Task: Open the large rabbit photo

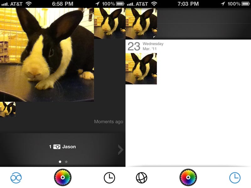Action: pyautogui.click(x=47, y=55)
